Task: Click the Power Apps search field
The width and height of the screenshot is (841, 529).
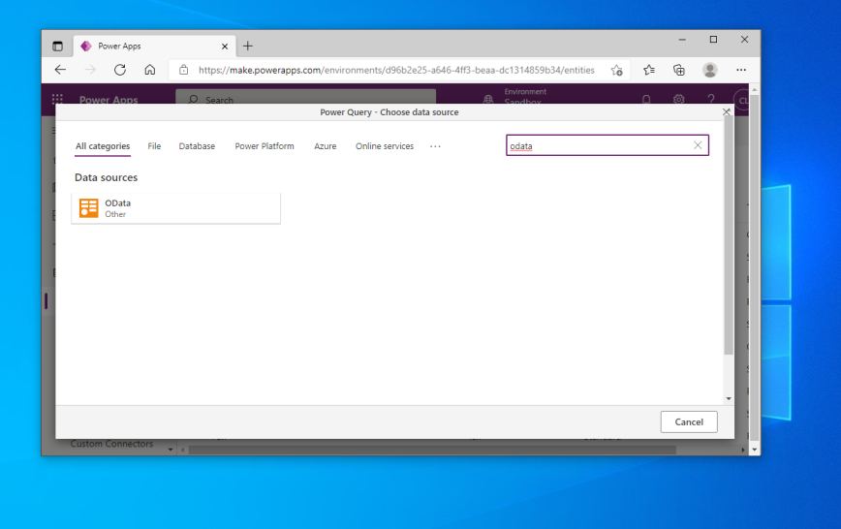Action: click(x=306, y=97)
